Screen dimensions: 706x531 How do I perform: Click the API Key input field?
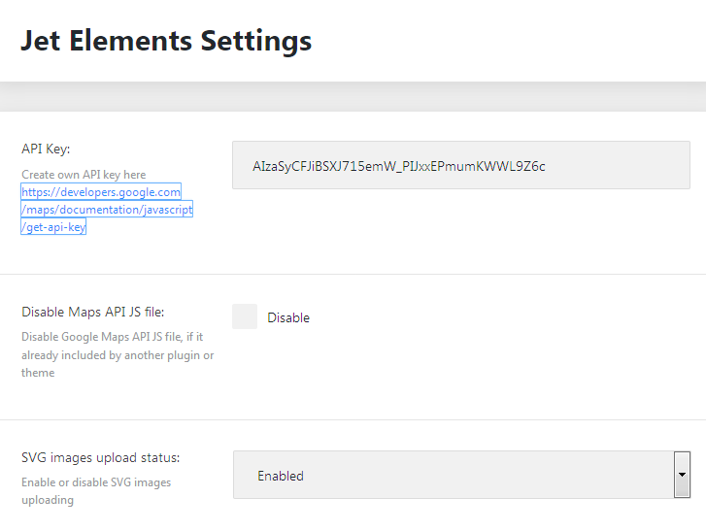point(461,165)
